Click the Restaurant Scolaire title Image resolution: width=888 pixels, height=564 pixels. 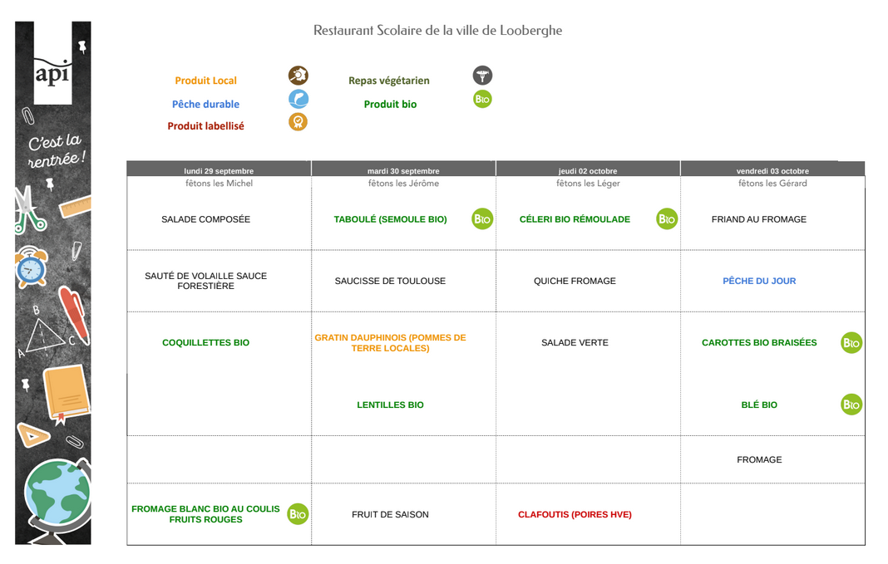[437, 31]
